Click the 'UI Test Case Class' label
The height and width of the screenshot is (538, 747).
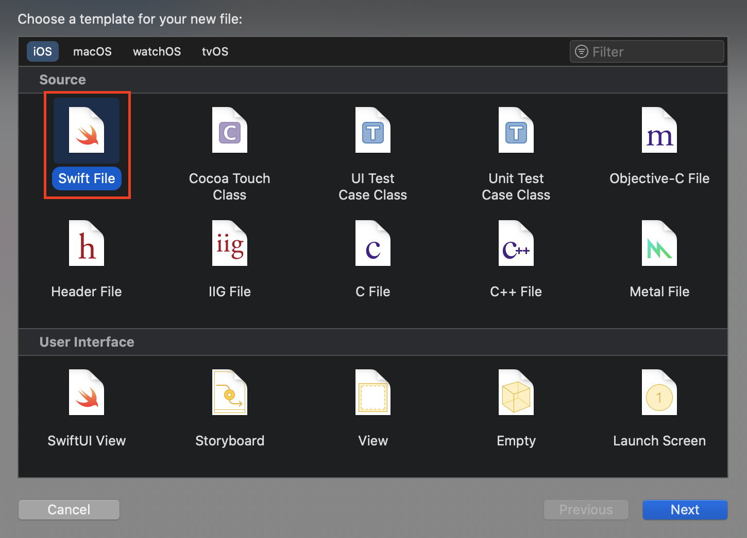373,187
